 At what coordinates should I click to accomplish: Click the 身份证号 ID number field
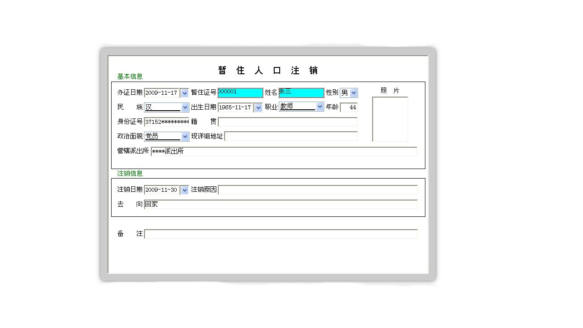pyautogui.click(x=167, y=122)
